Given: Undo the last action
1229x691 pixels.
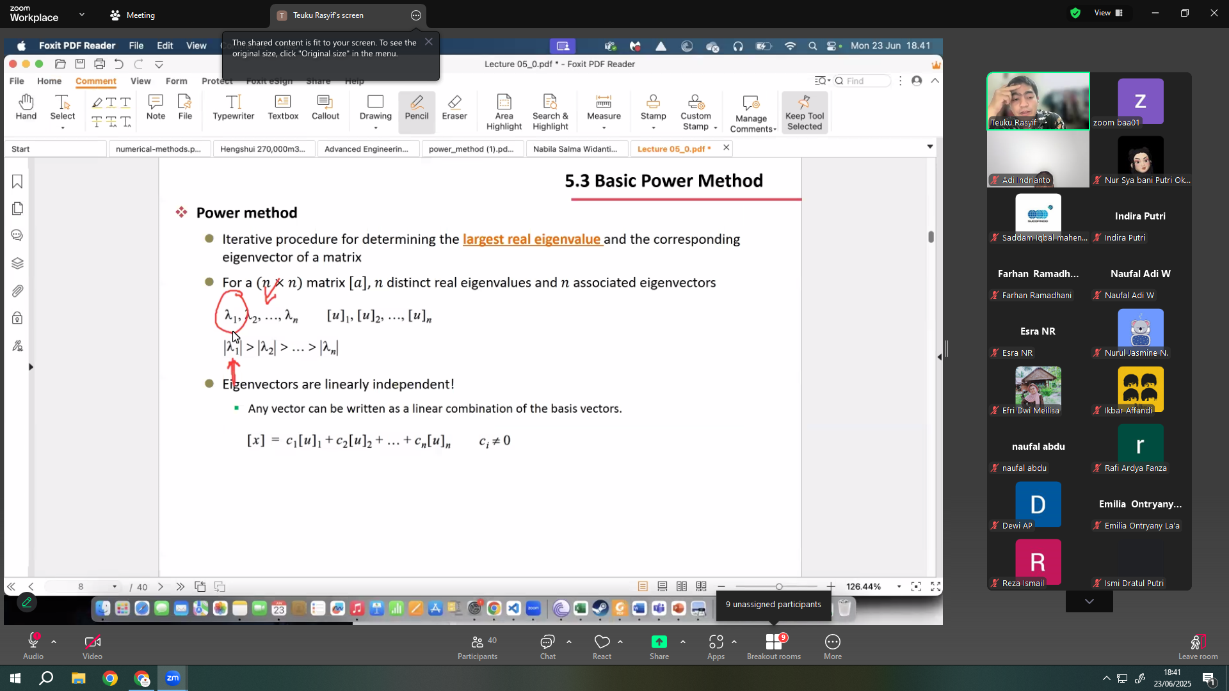Looking at the screenshot, I should [119, 64].
